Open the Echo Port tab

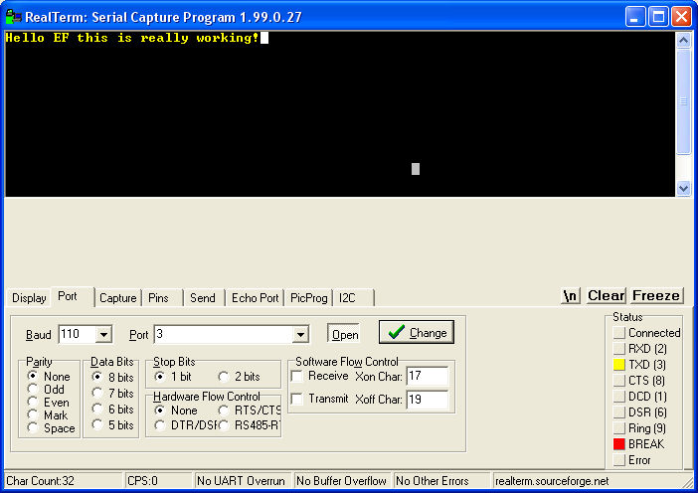point(256,297)
